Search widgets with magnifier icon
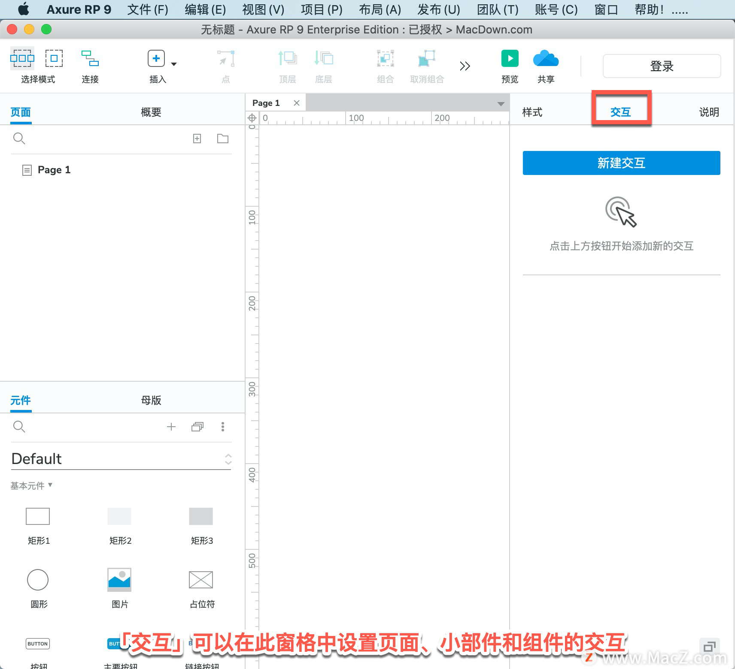This screenshot has height=669, width=735. coord(19,427)
